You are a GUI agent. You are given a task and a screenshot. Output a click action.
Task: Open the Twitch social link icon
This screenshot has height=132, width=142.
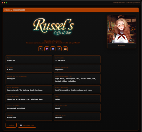click(x=47, y=49)
